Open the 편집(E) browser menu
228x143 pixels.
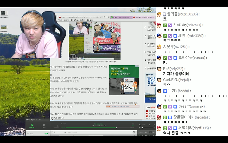[60, 20]
